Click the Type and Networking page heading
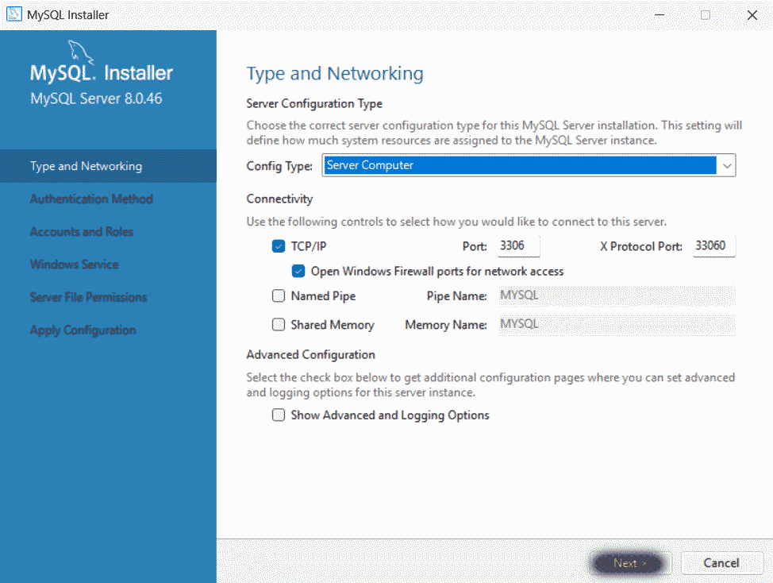Viewport: 773px width, 583px height. click(x=335, y=74)
